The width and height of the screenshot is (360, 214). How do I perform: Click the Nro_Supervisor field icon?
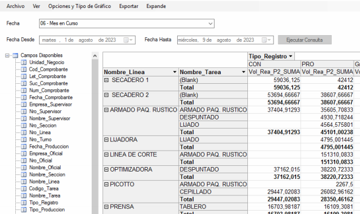[x=24, y=112]
